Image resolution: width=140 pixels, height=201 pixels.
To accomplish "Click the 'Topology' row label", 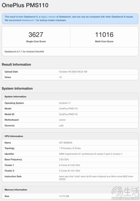I will [10, 148].
